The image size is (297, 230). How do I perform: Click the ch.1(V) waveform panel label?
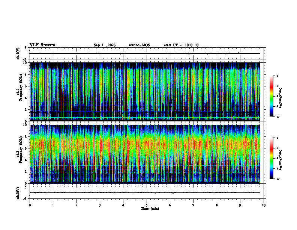18,53
